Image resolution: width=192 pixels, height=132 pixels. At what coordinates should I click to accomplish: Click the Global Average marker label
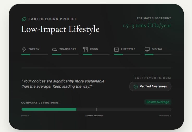pyautogui.click(x=94, y=116)
